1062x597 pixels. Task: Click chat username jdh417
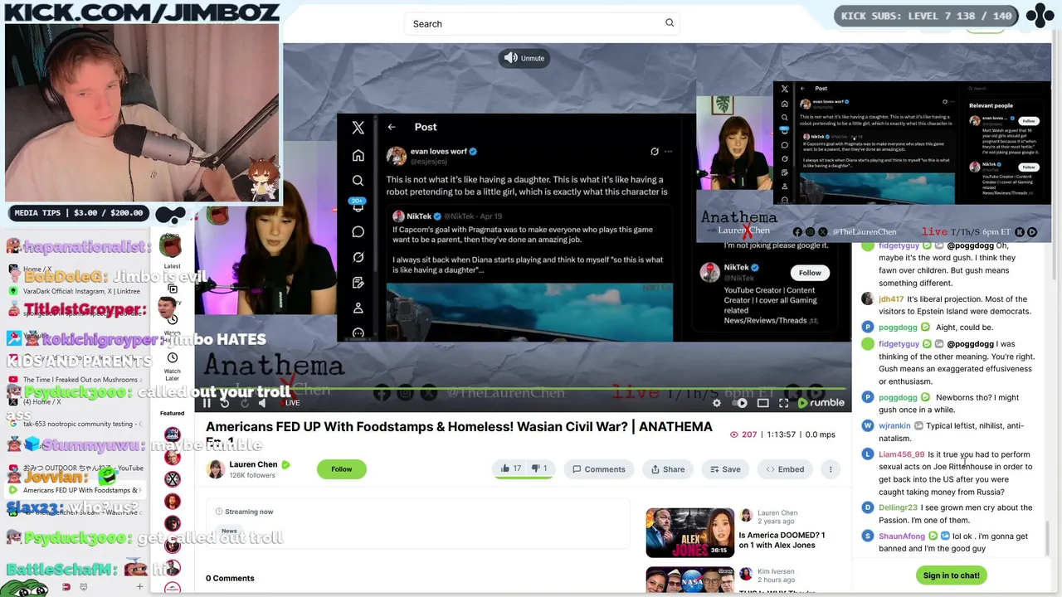pyautogui.click(x=891, y=299)
